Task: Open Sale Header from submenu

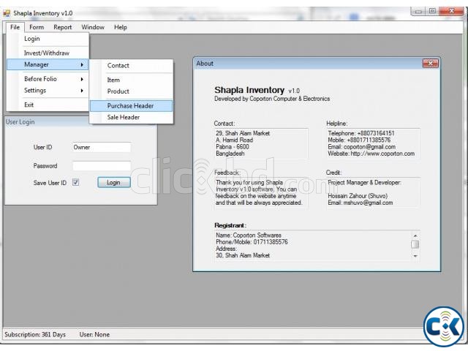Action: click(x=132, y=117)
